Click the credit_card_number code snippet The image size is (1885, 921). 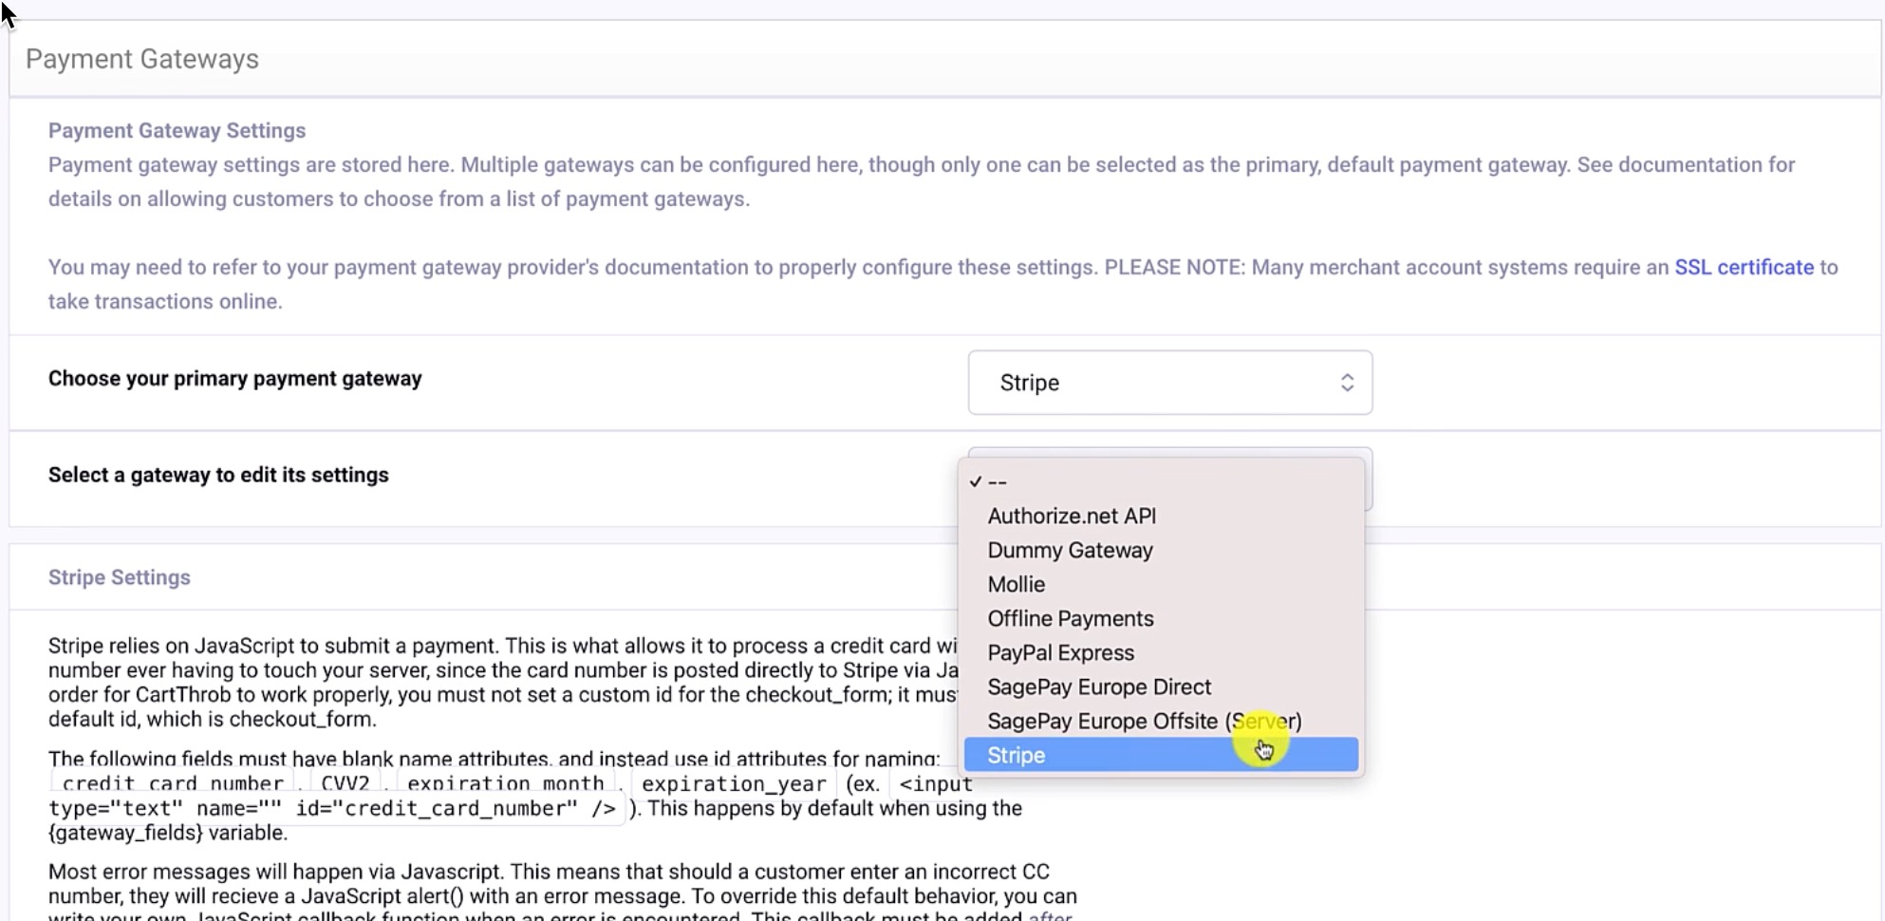click(x=173, y=784)
